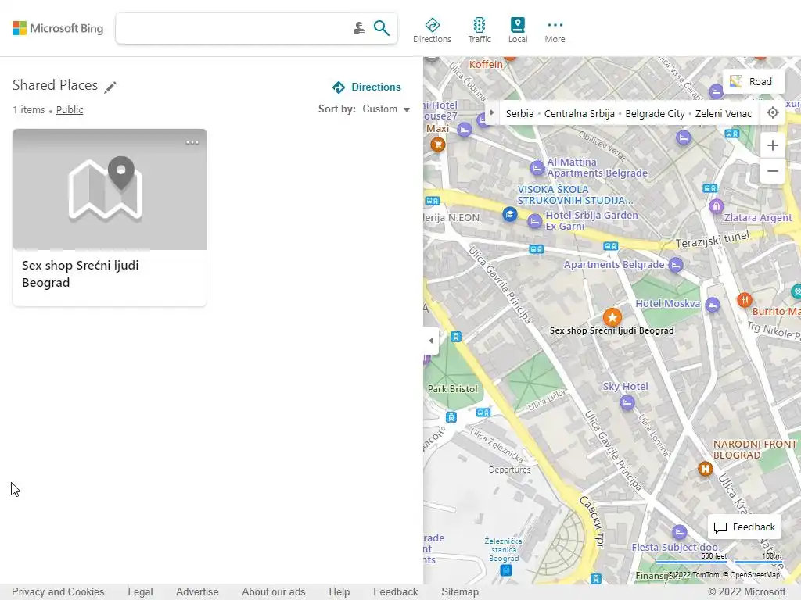Click the Koffein place label
The width and height of the screenshot is (801, 600).
(486, 64)
